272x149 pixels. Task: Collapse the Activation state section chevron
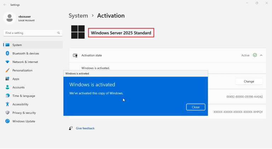click(x=261, y=55)
